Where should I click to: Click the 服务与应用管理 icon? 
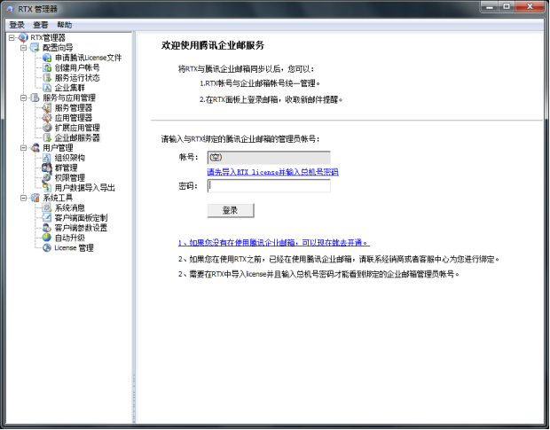35,98
